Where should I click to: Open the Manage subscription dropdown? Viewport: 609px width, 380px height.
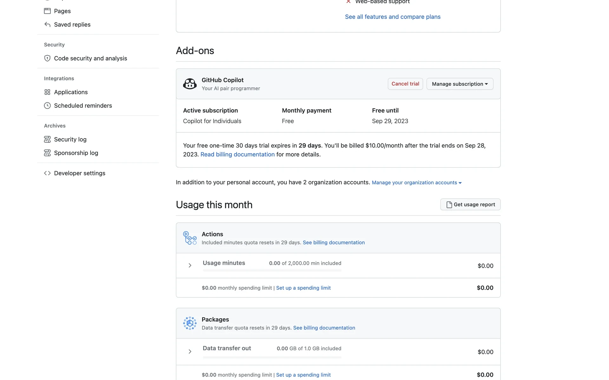pyautogui.click(x=460, y=84)
